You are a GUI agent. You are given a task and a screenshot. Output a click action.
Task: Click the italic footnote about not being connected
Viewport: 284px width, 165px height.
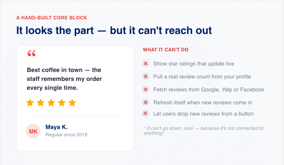click(204, 131)
